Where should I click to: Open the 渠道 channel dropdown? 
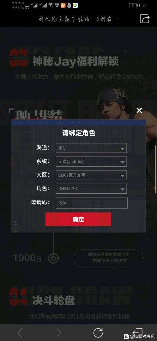click(91, 148)
